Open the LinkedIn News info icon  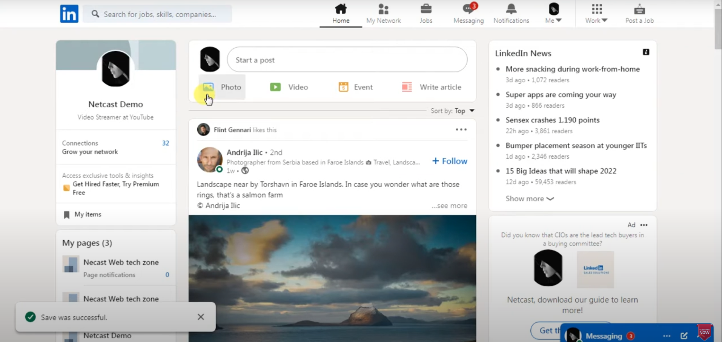click(x=646, y=52)
